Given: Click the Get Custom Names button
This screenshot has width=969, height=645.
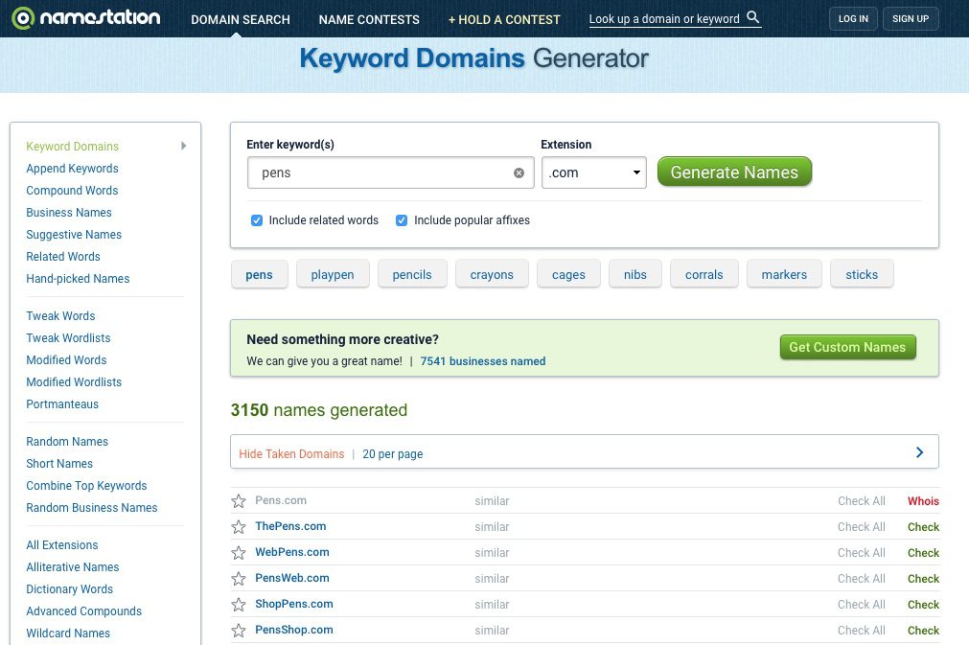Looking at the screenshot, I should [x=846, y=348].
